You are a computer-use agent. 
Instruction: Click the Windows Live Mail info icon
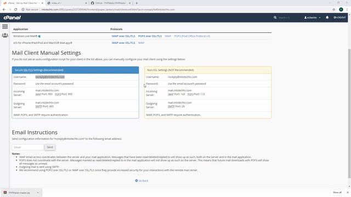[x=39, y=36]
